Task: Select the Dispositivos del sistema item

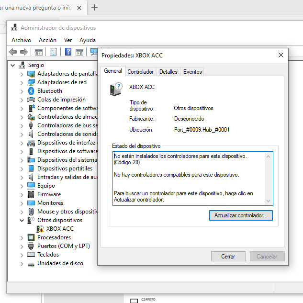Action: pos(67,160)
